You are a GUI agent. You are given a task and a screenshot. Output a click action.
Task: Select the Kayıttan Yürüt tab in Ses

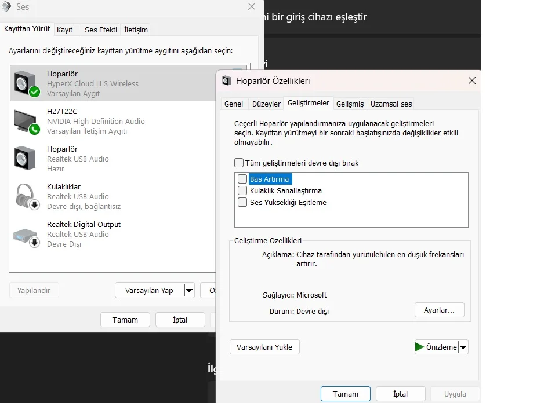click(27, 28)
